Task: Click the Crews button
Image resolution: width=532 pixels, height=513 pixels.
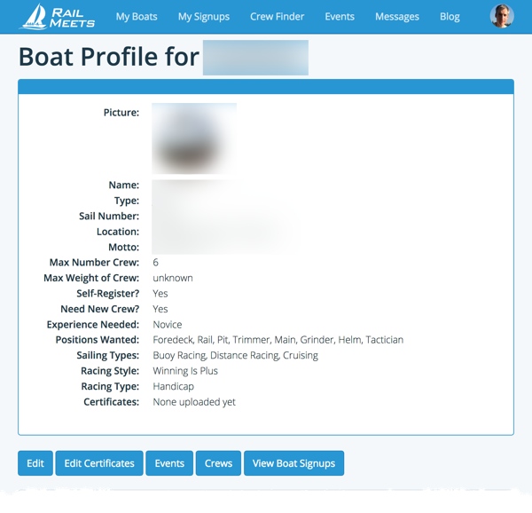Action: tap(218, 463)
